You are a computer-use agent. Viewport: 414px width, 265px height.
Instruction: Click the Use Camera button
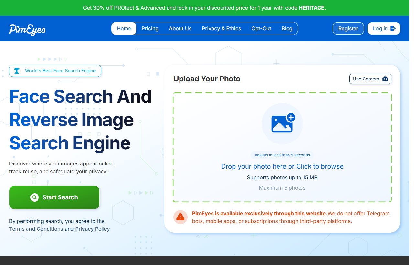click(x=370, y=79)
